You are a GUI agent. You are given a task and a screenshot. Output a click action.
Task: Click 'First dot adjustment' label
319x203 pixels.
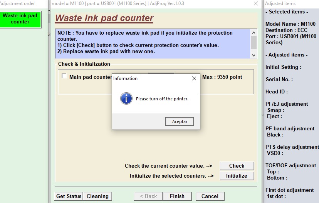[x=289, y=190]
